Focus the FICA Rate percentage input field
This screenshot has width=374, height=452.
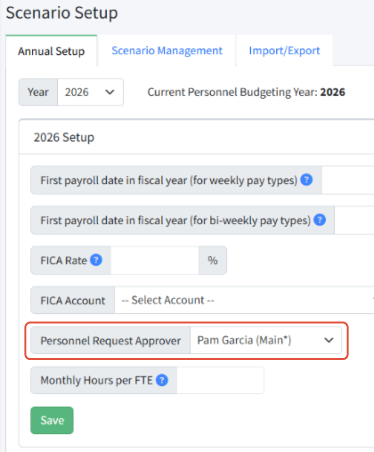tap(155, 260)
